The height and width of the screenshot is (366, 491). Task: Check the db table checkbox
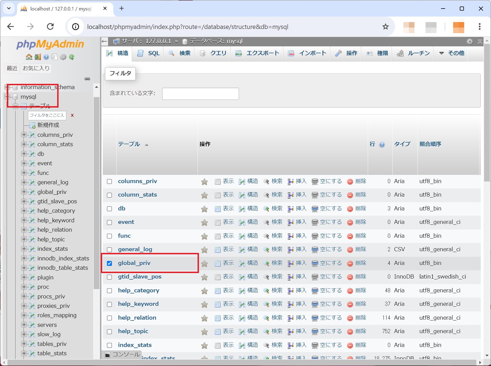[109, 209]
